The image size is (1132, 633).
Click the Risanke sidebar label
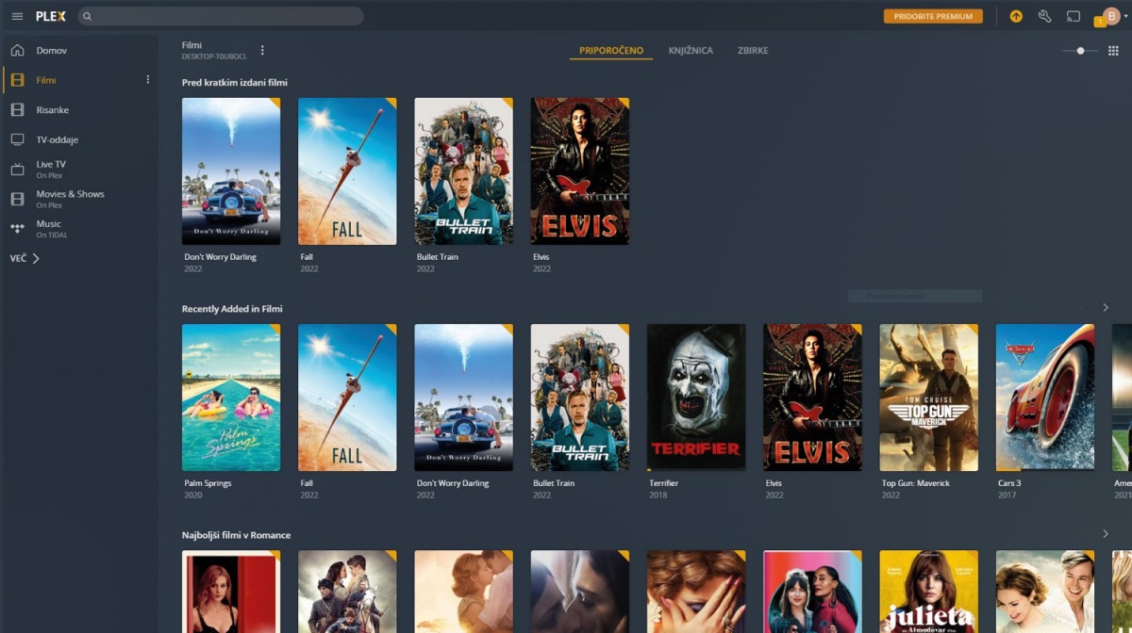[x=53, y=110]
